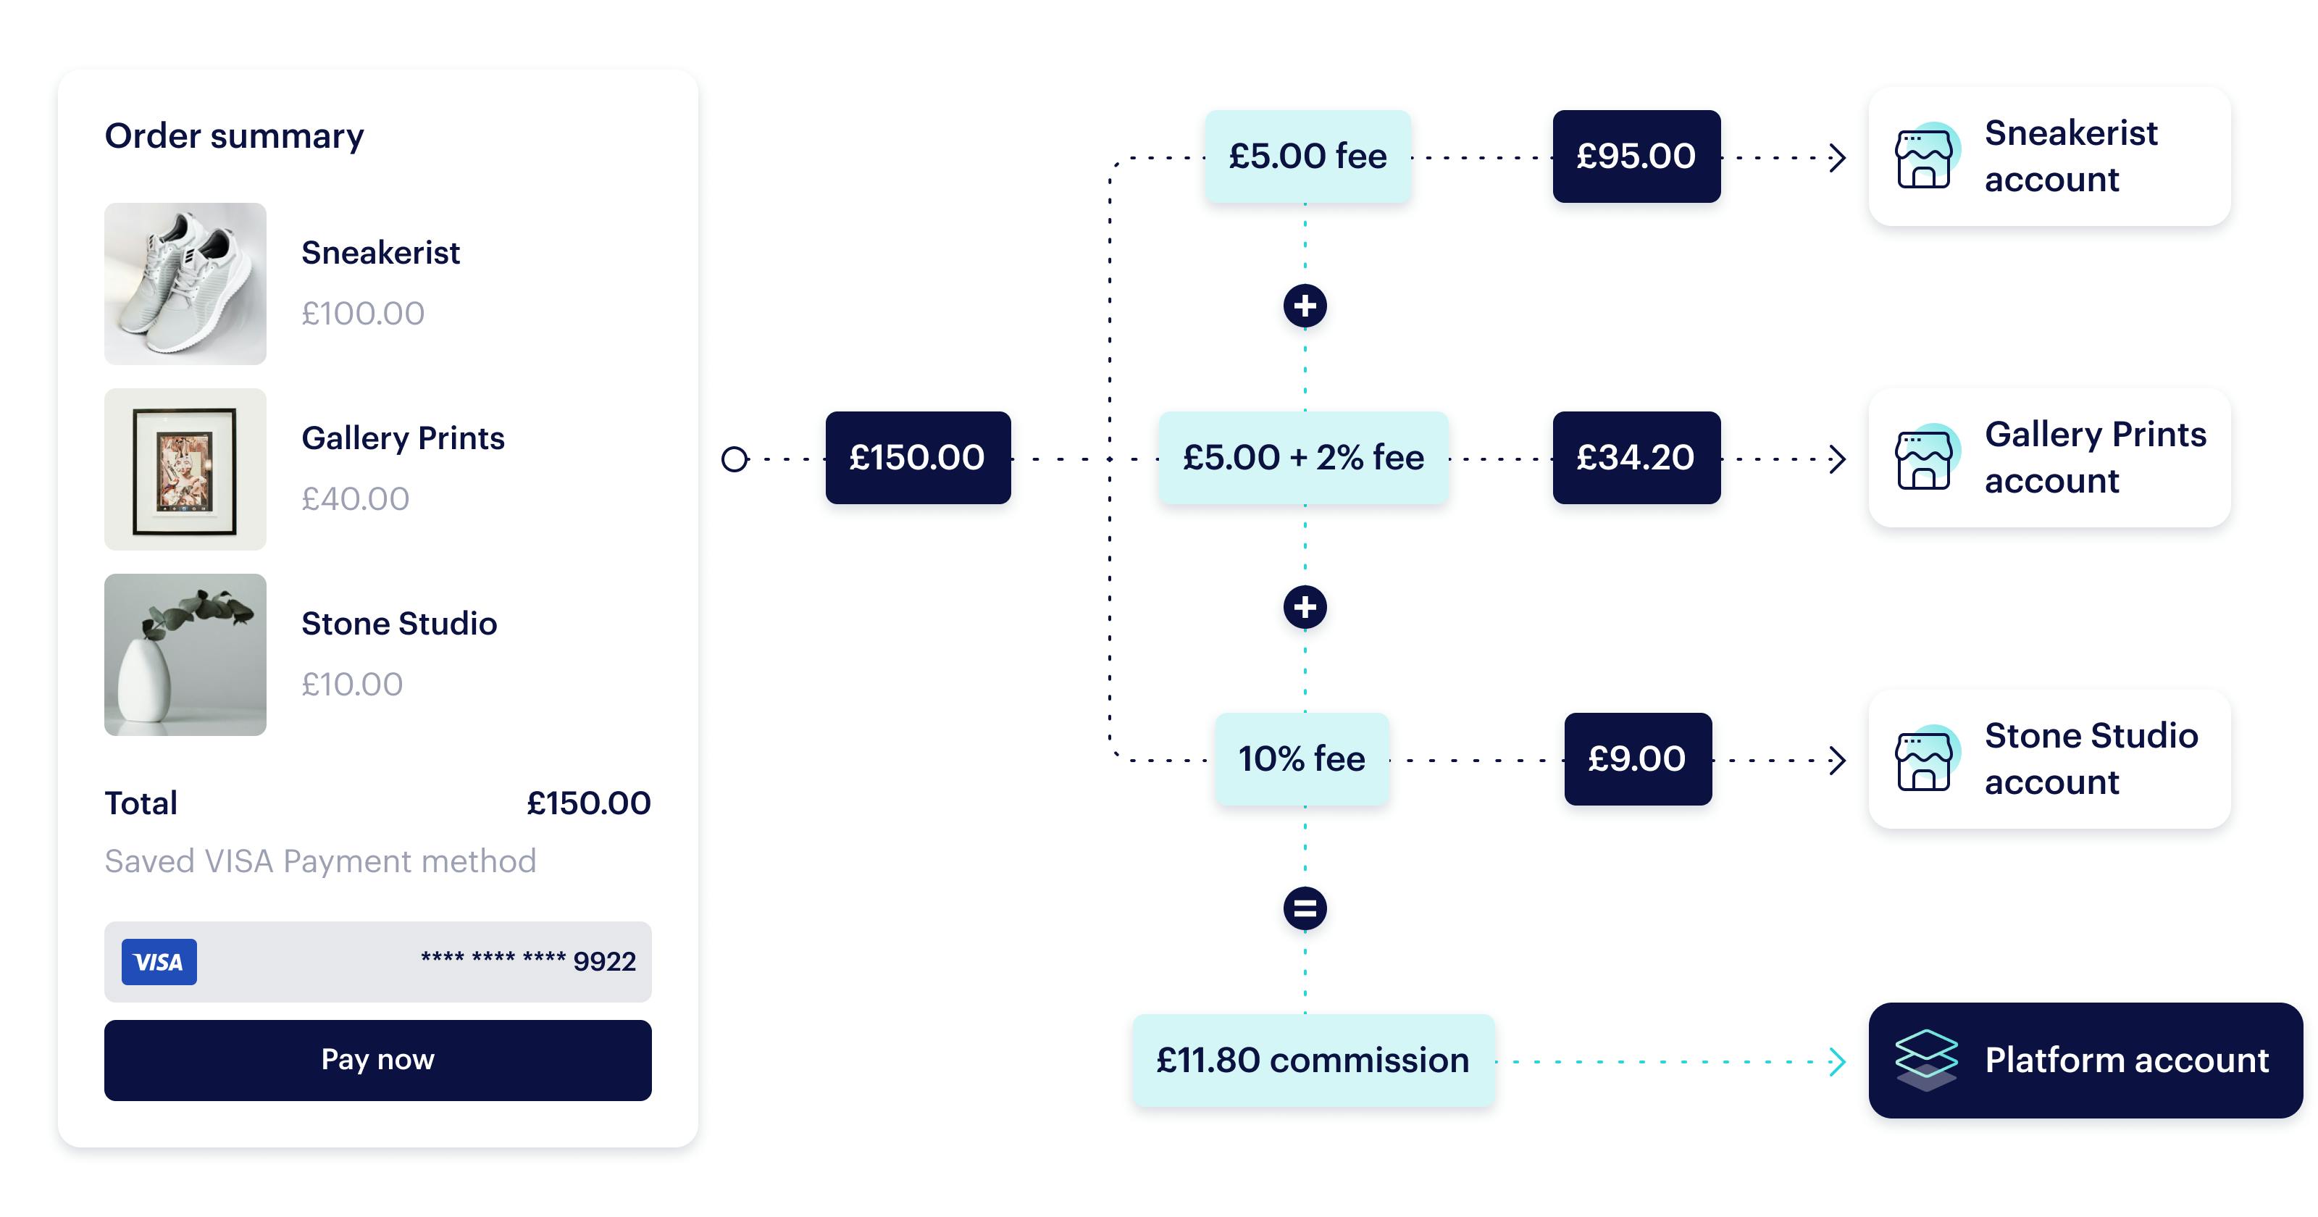Screen dimensions: 2318x1217
Task: Click the Gallery Prints account storefront icon
Action: 1927,457
